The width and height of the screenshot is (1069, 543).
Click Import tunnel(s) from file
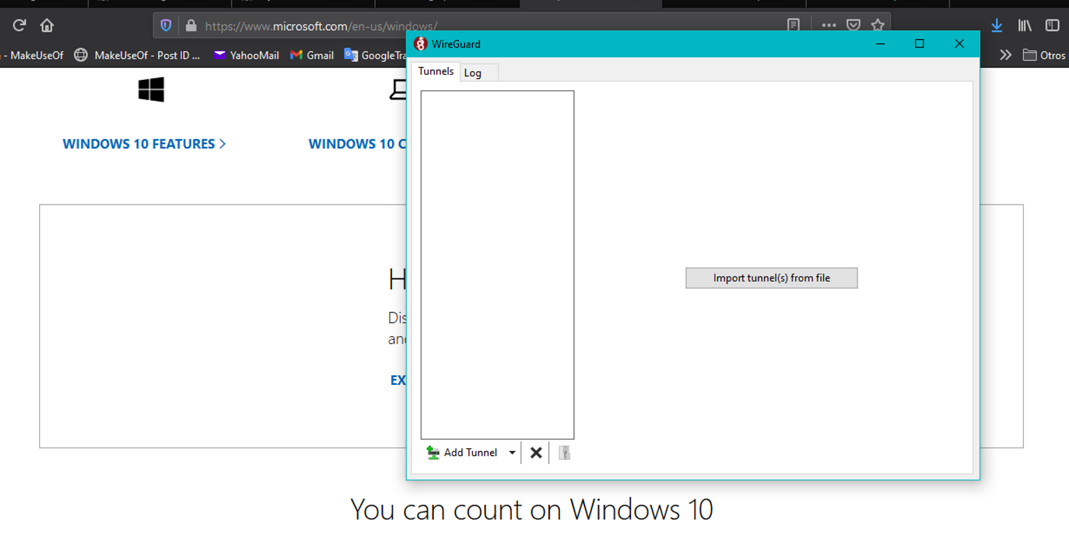pyautogui.click(x=771, y=278)
